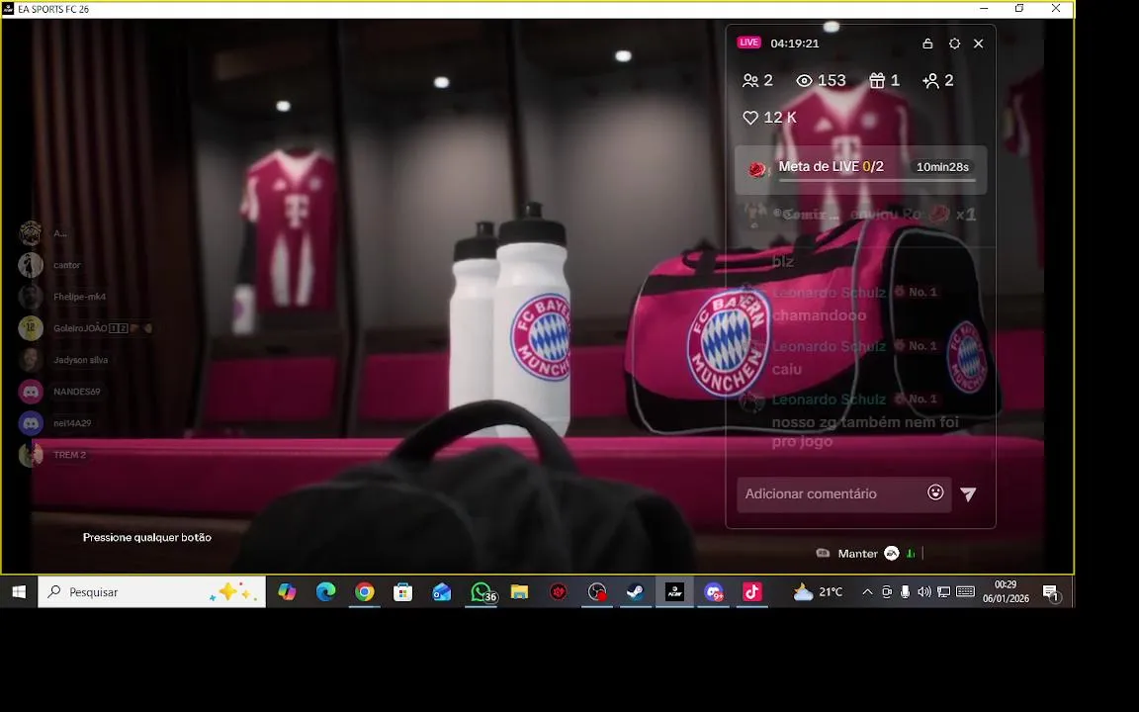Click the 'caiu' chat message
Viewport: 1139px width, 712px height.
click(x=787, y=369)
